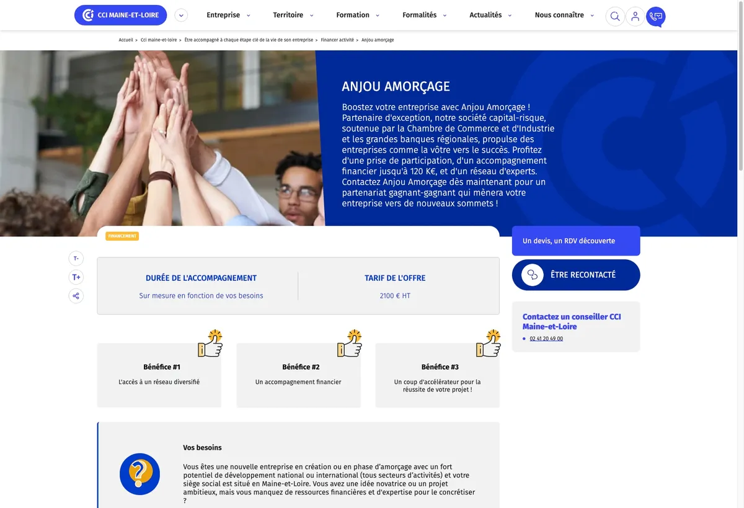Expand the CCI selector chevron beside the logo
744x508 pixels.
click(181, 16)
